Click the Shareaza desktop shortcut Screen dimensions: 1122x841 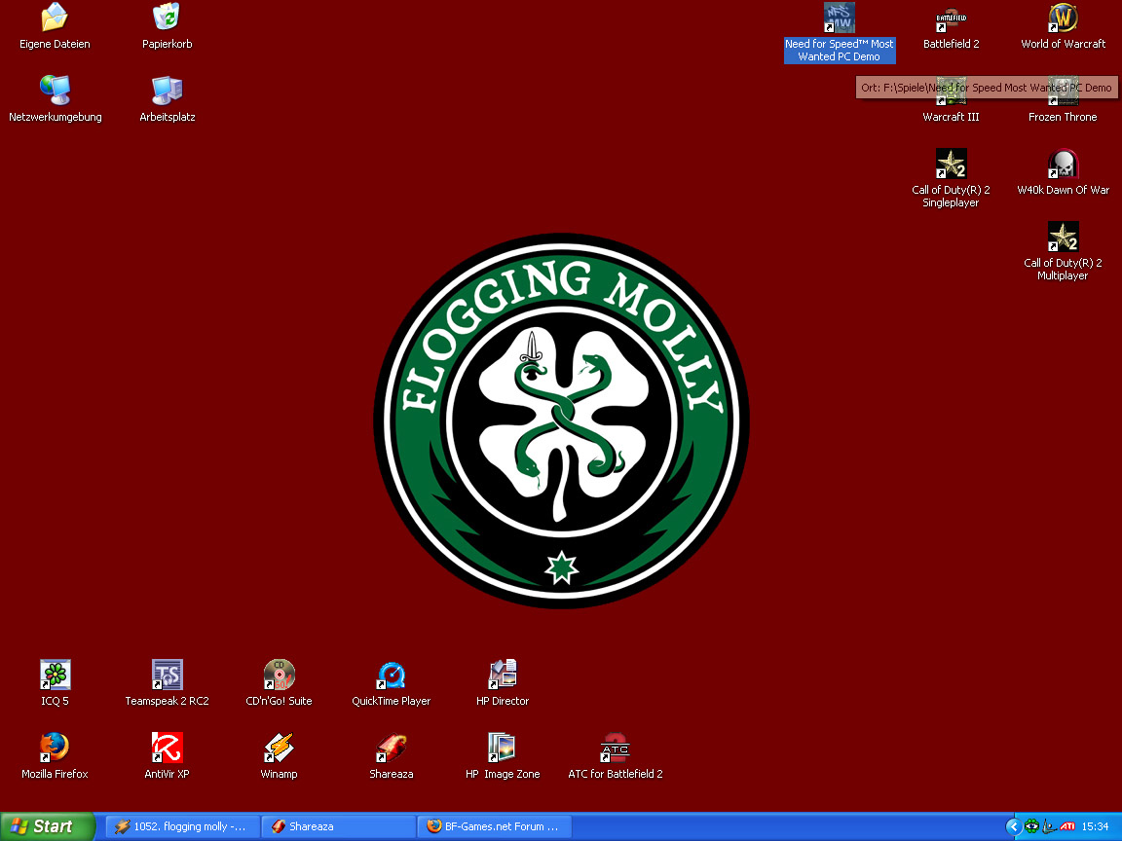tap(391, 748)
